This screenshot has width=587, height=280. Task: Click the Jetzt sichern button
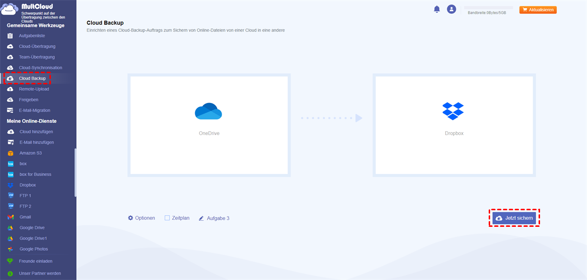coord(514,218)
